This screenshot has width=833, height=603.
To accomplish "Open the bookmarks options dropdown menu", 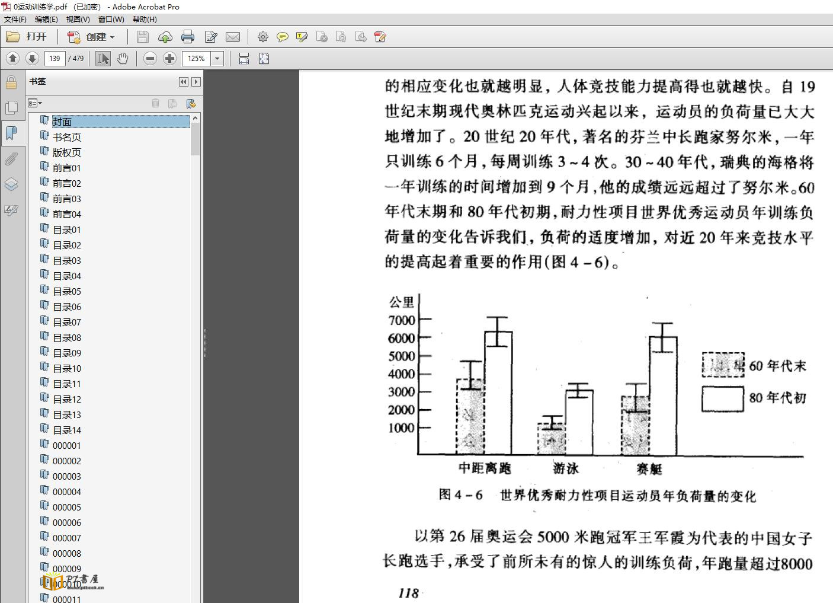I will (x=35, y=103).
